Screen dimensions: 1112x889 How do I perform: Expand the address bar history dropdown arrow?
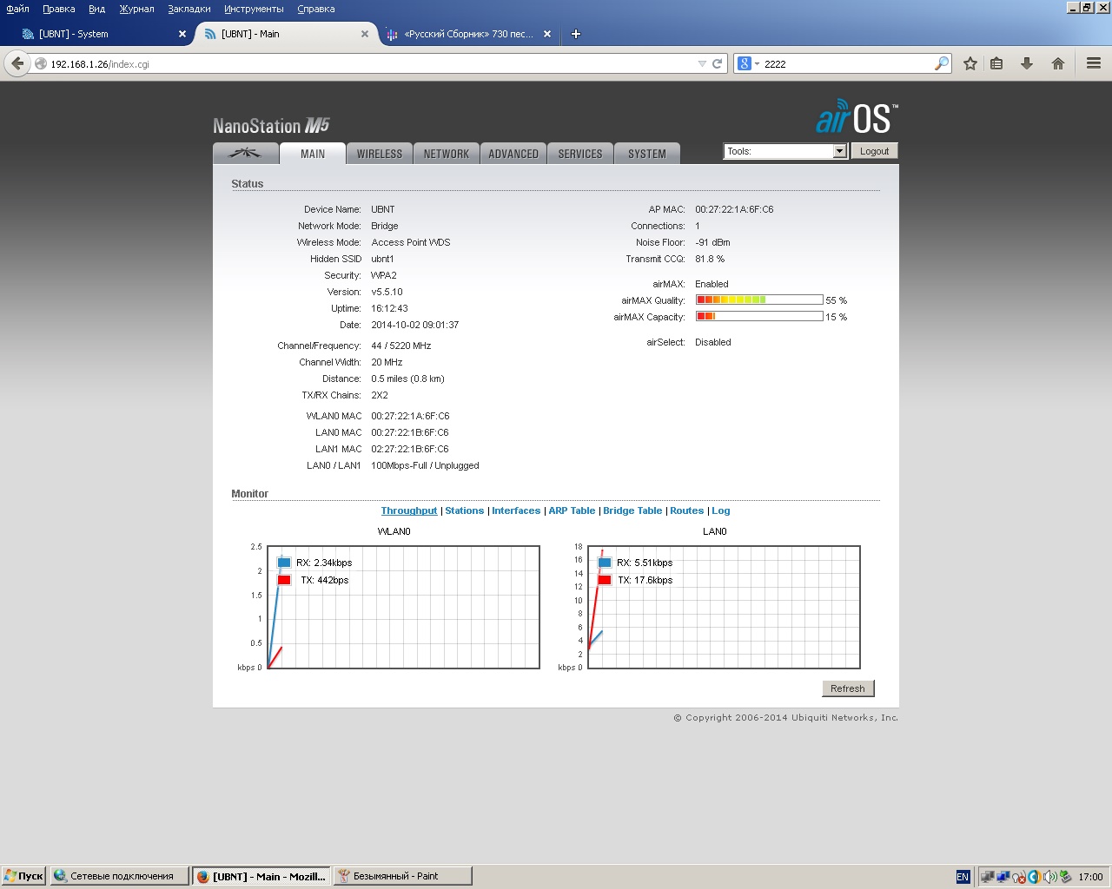click(x=702, y=63)
